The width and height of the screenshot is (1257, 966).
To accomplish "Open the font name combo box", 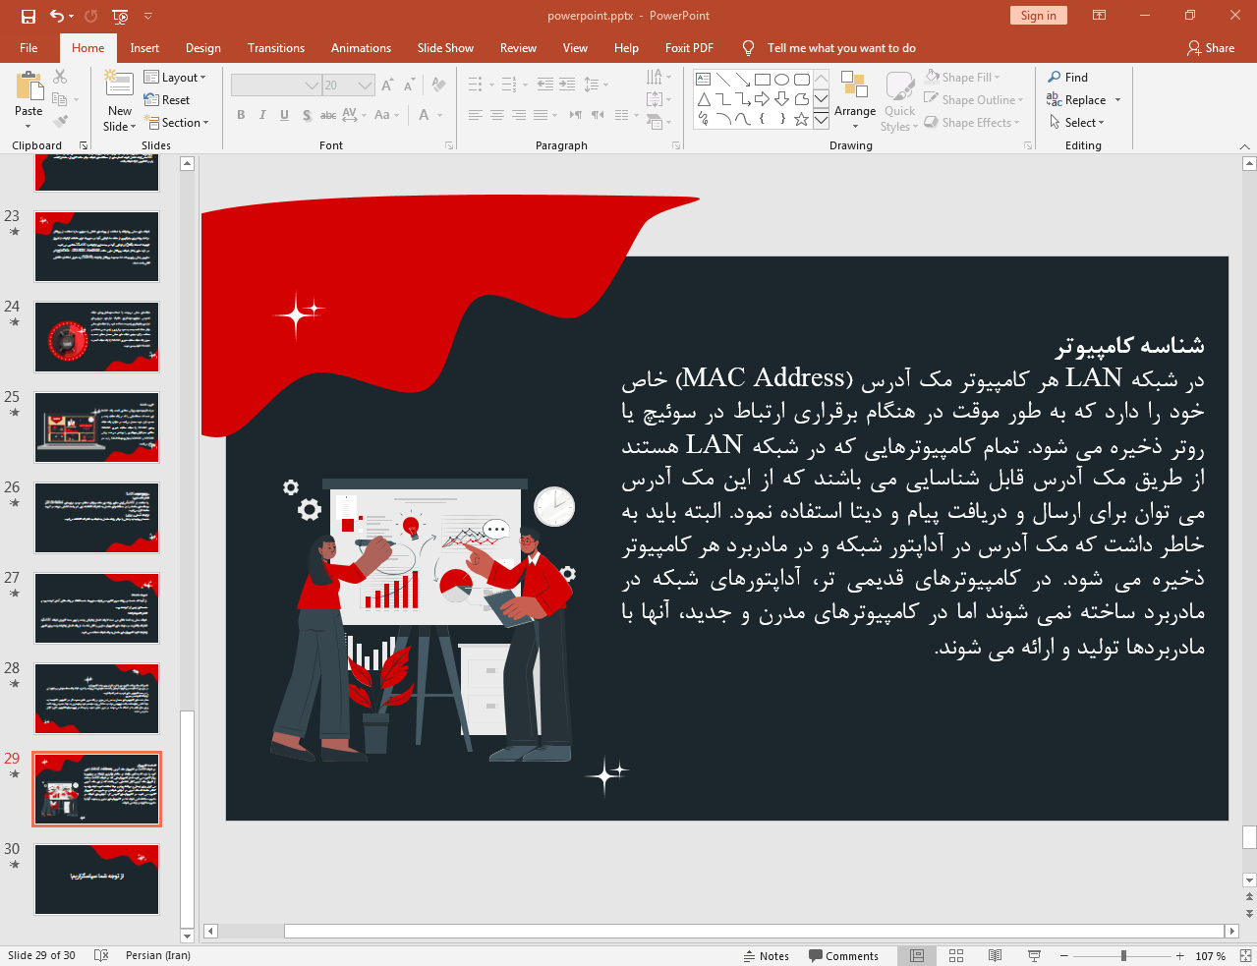I will (276, 85).
